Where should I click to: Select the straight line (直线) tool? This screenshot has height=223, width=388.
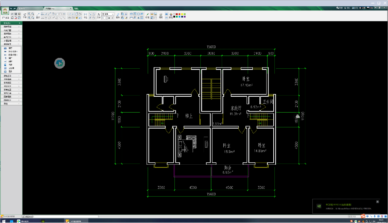coord(38,16)
